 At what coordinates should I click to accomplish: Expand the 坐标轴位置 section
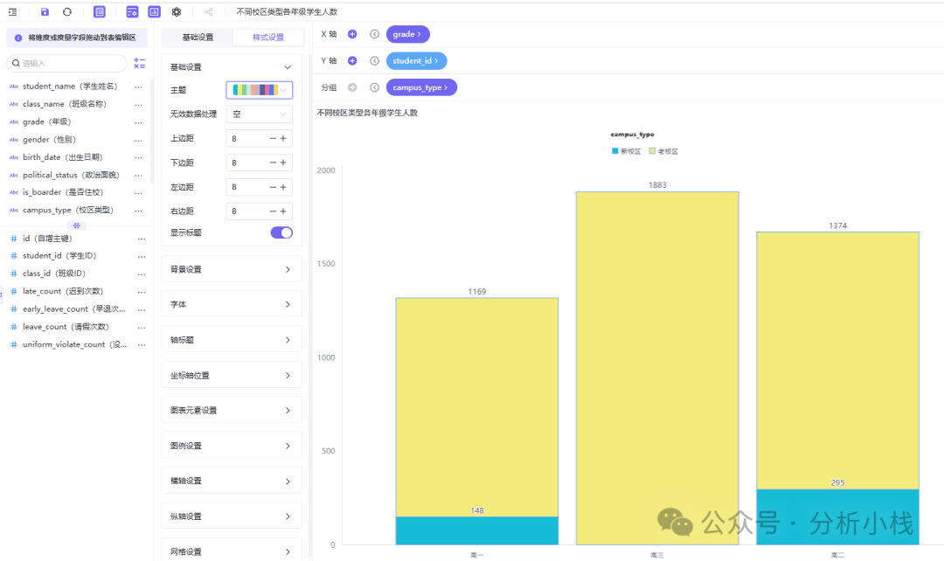point(231,375)
